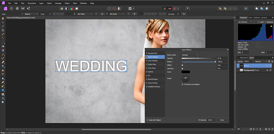Open the Multiply blend mode dropdown
Viewport: 274px width, 134px height.
click(x=190, y=55)
